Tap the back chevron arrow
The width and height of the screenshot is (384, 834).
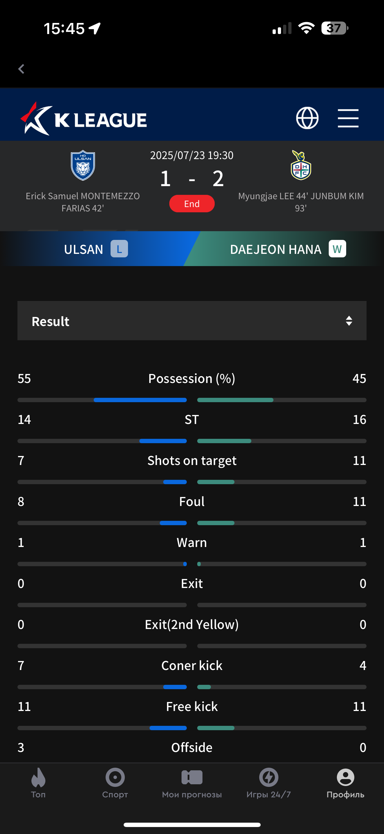[x=21, y=69]
